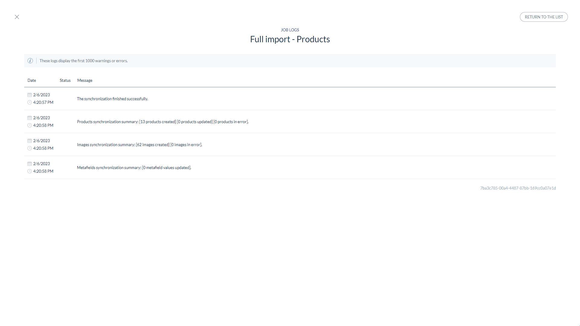This screenshot has height=326, width=580.
Task: Select the Metafields synchronization summary message
Action: (134, 168)
